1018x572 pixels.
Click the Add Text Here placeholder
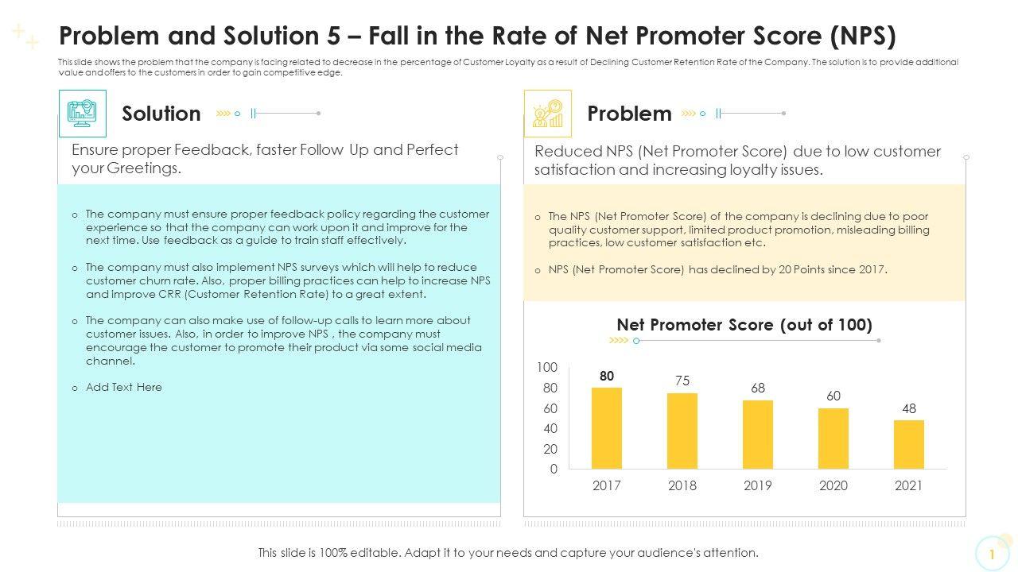click(x=124, y=388)
